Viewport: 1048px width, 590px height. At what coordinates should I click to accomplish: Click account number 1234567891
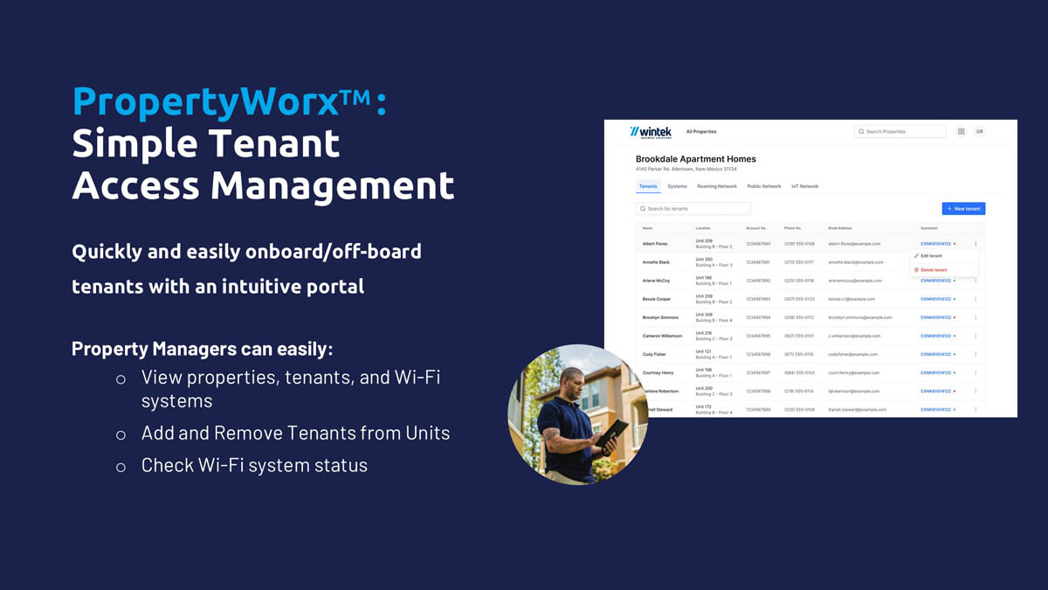click(758, 262)
